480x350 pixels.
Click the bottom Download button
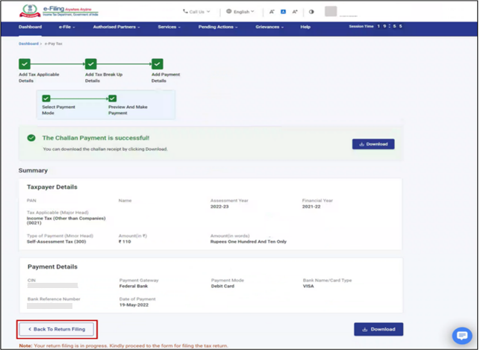click(378, 328)
